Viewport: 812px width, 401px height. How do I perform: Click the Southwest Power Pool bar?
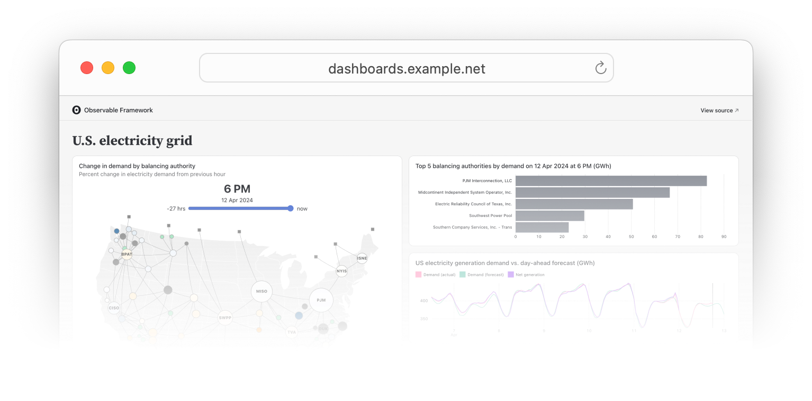[x=549, y=215]
